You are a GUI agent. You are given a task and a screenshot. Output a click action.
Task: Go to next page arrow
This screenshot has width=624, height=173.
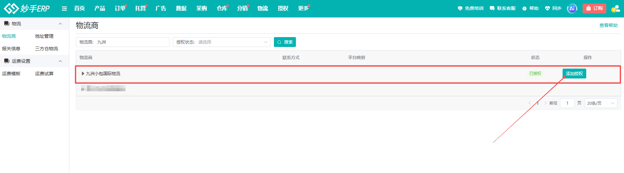tap(546, 103)
